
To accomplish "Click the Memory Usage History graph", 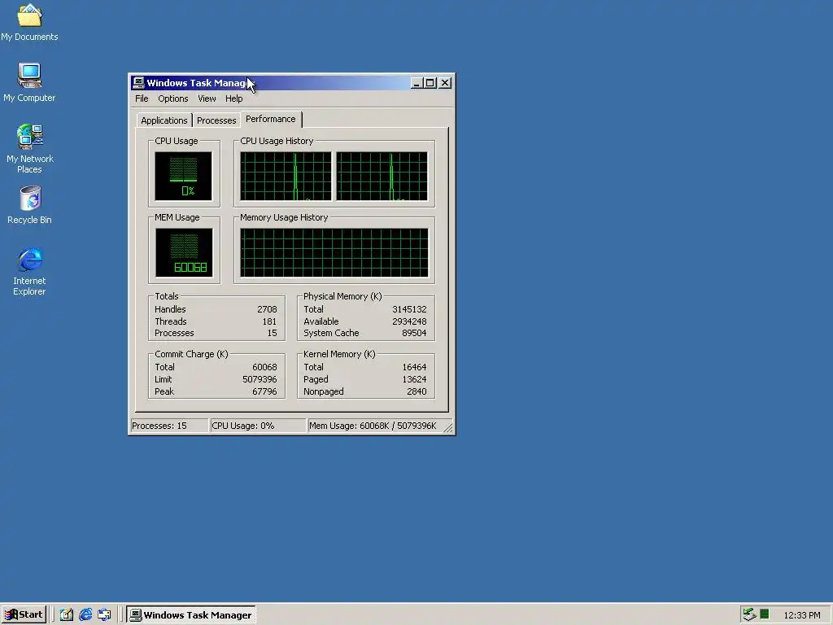I will tap(334, 253).
